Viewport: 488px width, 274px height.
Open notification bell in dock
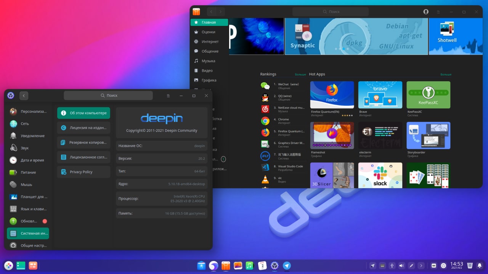click(x=480, y=265)
